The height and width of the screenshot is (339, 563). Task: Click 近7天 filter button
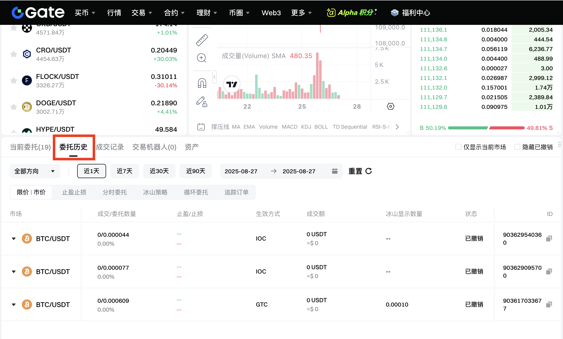[x=124, y=171]
